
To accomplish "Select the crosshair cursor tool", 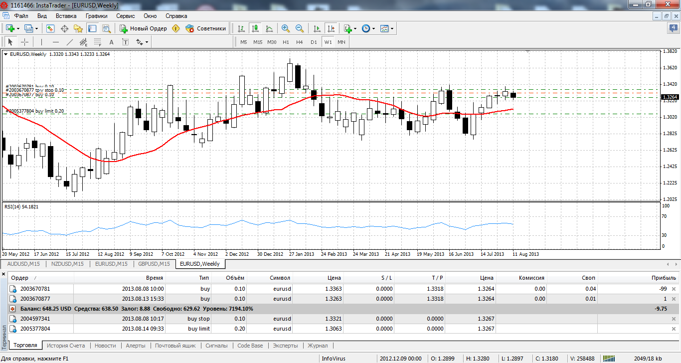I will (24, 42).
